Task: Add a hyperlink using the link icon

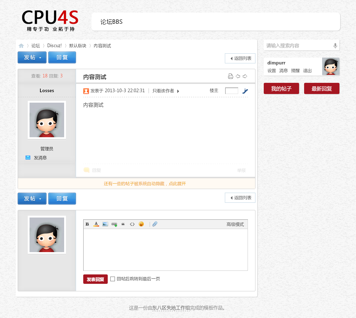Action: 114,224
